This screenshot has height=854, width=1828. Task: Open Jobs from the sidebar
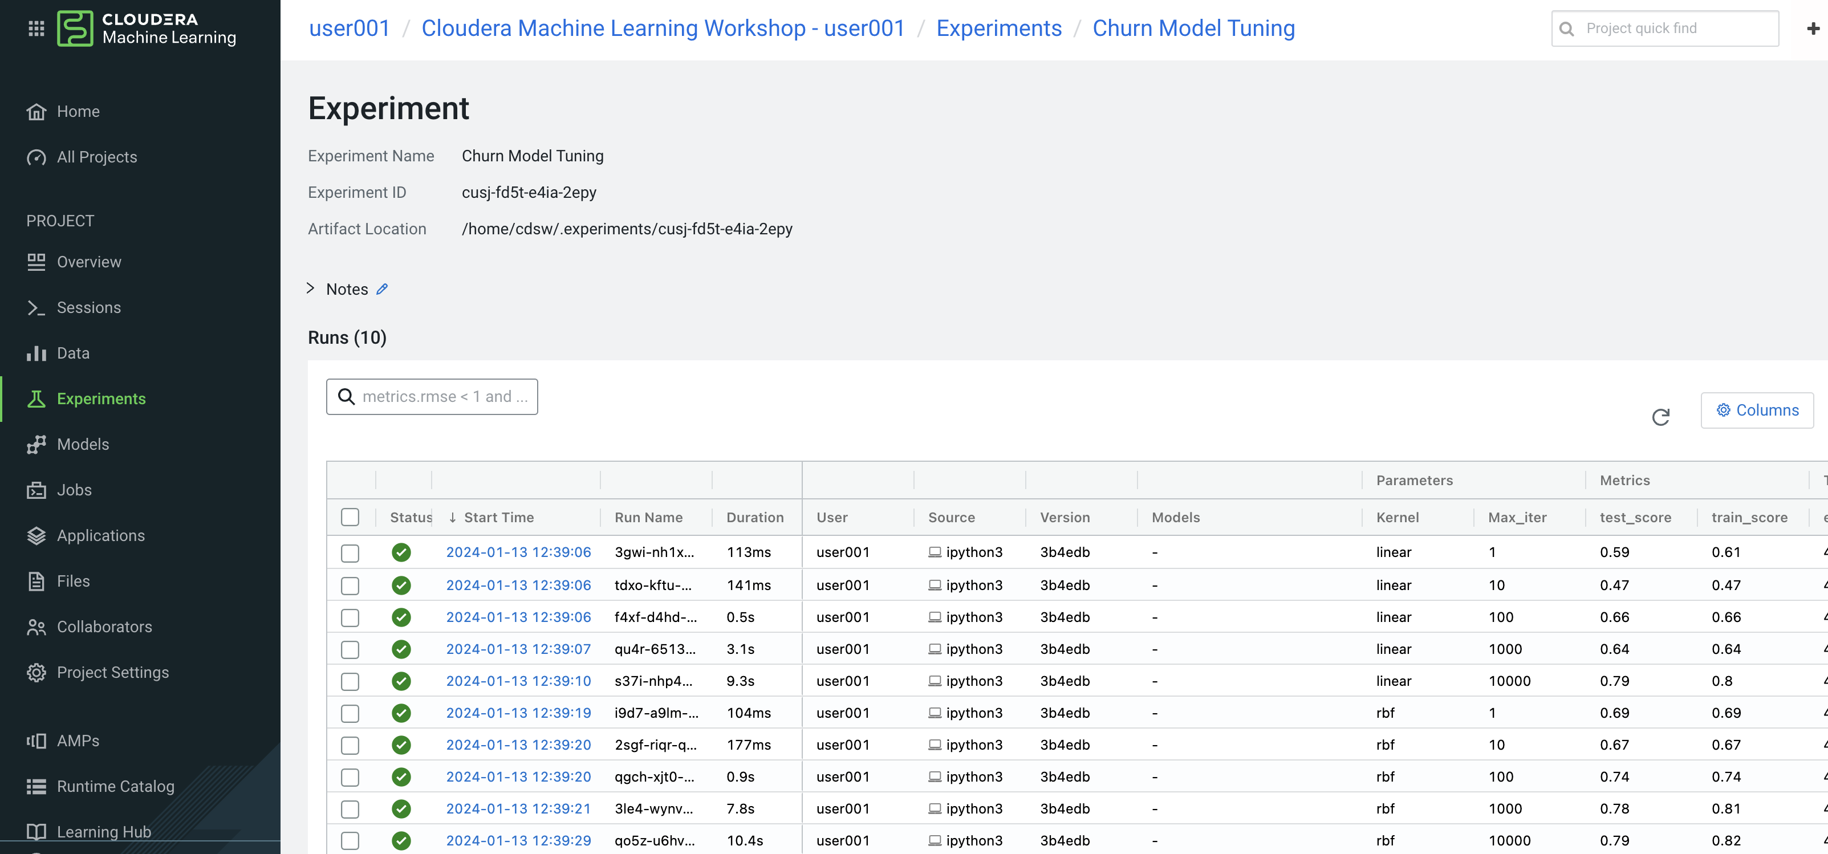tap(74, 489)
